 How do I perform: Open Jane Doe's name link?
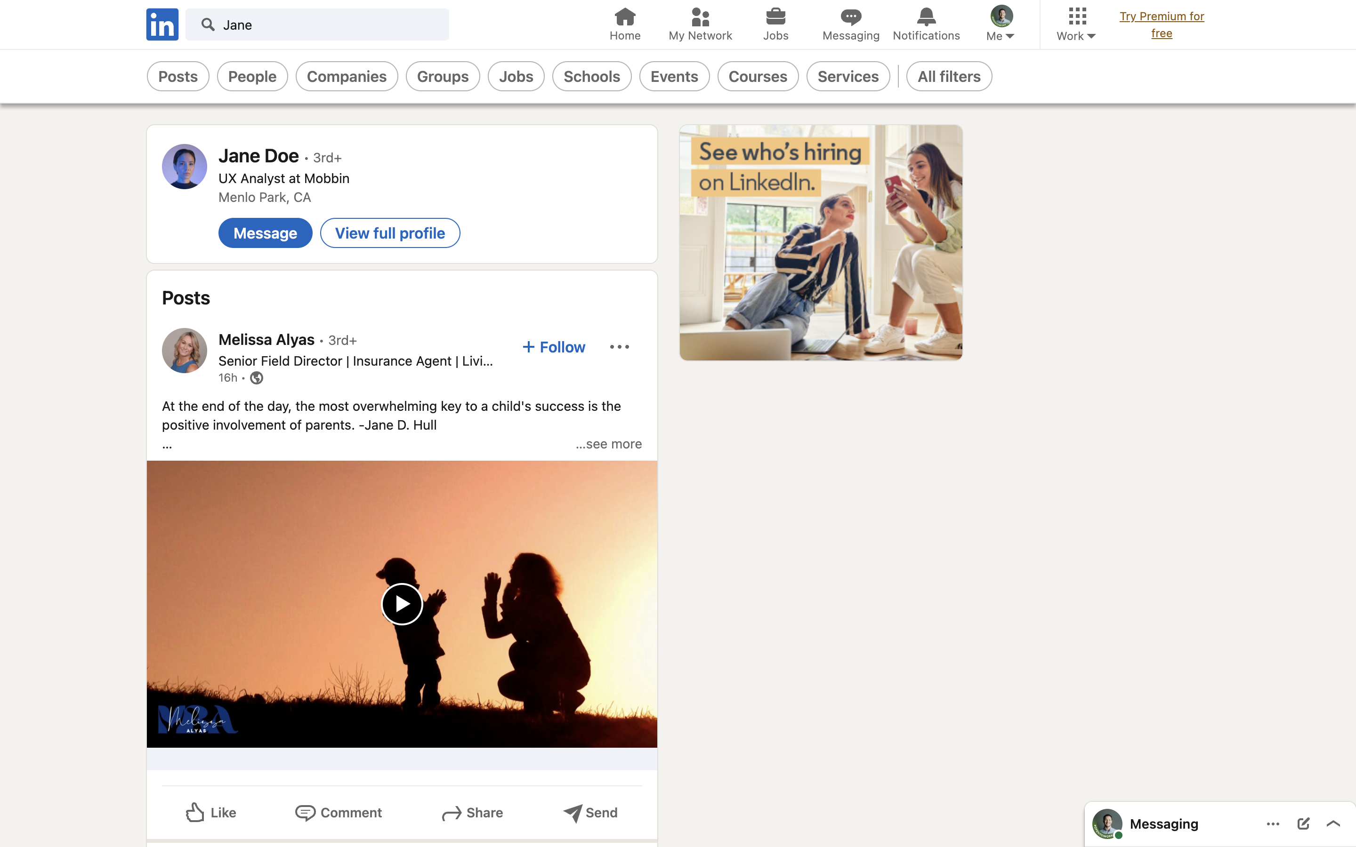coord(258,156)
